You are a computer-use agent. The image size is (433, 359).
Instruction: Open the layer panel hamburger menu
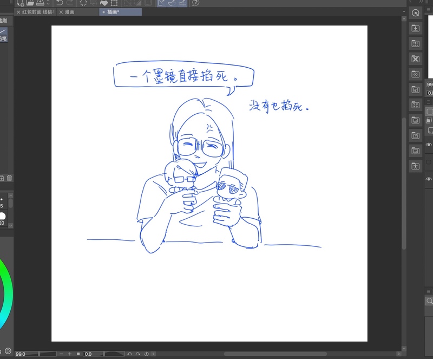click(x=429, y=102)
